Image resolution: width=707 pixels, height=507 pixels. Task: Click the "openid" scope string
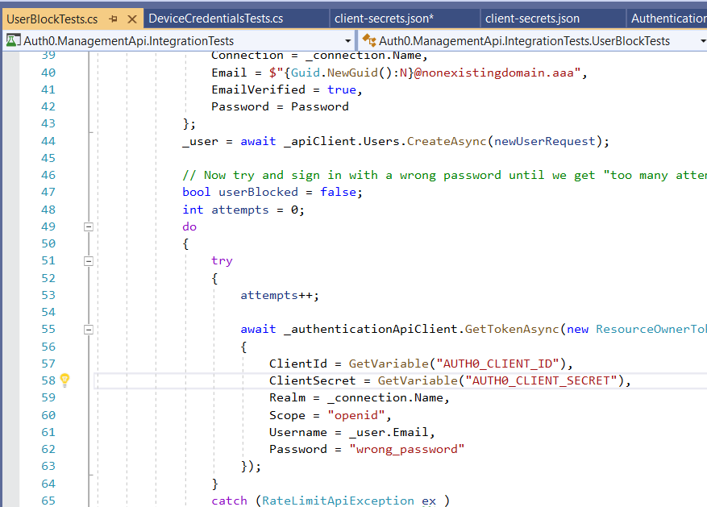point(356,415)
